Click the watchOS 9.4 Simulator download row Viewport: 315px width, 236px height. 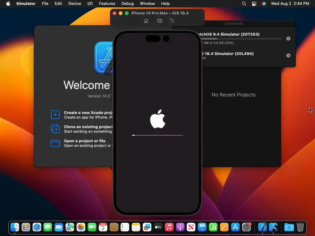tap(248, 38)
